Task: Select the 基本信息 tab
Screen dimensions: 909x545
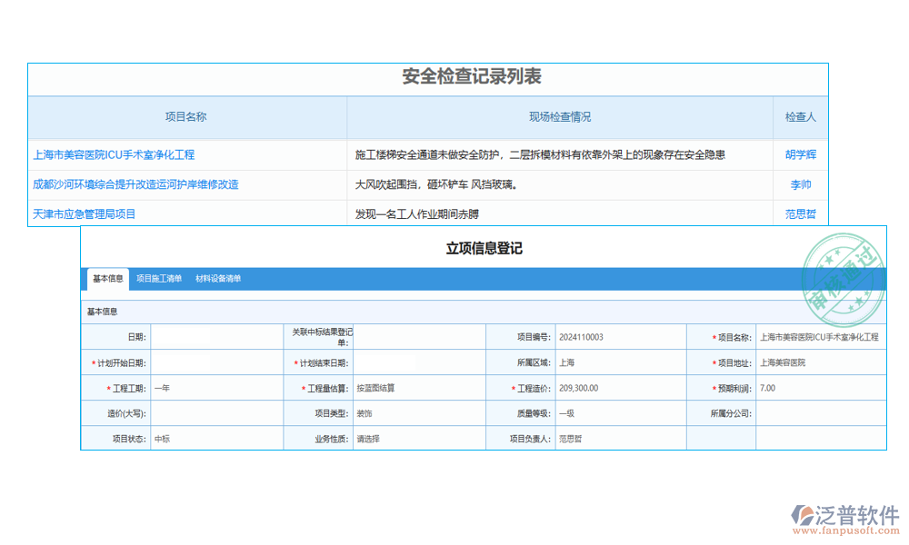Action: (107, 279)
